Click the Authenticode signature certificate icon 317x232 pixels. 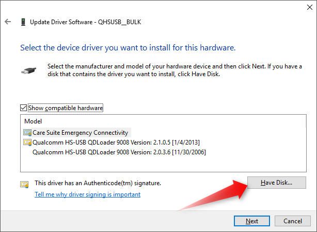click(24, 185)
